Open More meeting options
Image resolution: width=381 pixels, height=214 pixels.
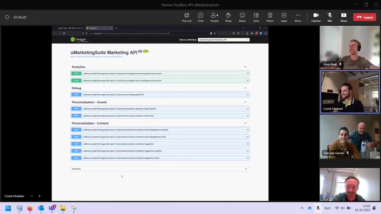(298, 17)
